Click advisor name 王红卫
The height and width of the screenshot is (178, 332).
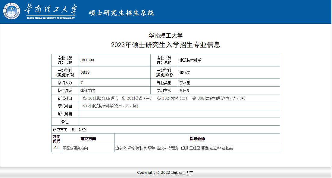[x=195, y=148]
